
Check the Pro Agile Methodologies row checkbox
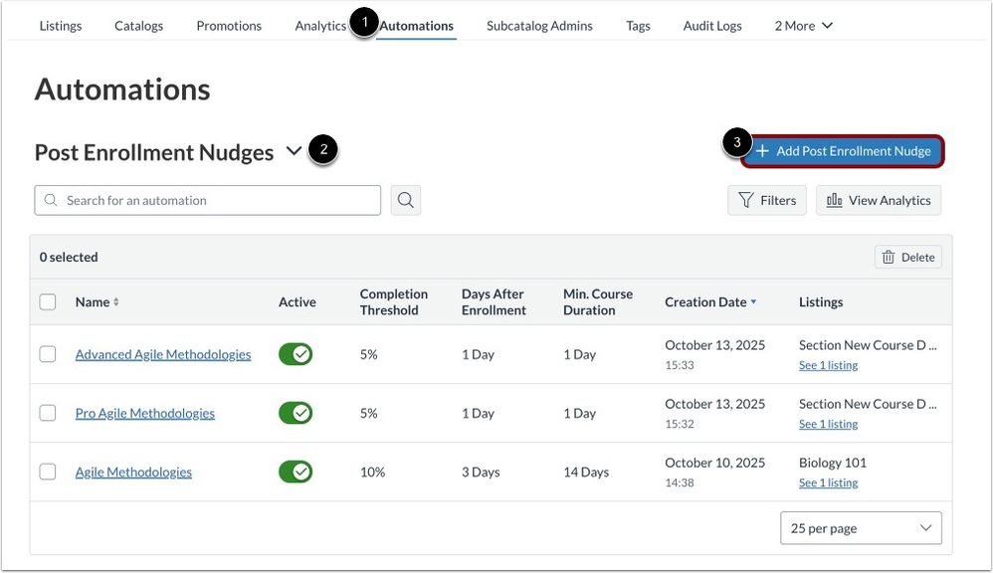tap(47, 413)
